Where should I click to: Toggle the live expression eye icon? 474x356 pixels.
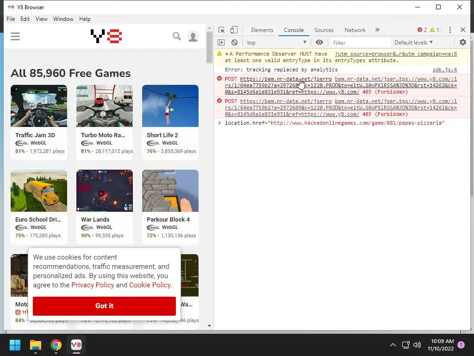[319, 42]
